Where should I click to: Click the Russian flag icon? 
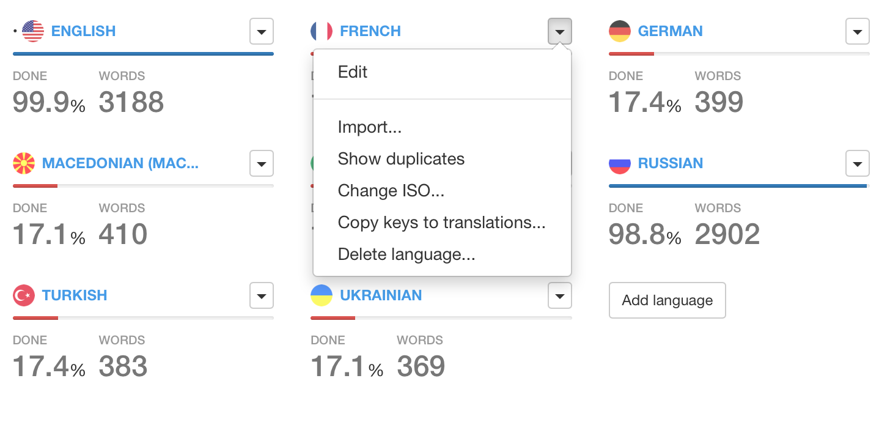[x=620, y=163]
